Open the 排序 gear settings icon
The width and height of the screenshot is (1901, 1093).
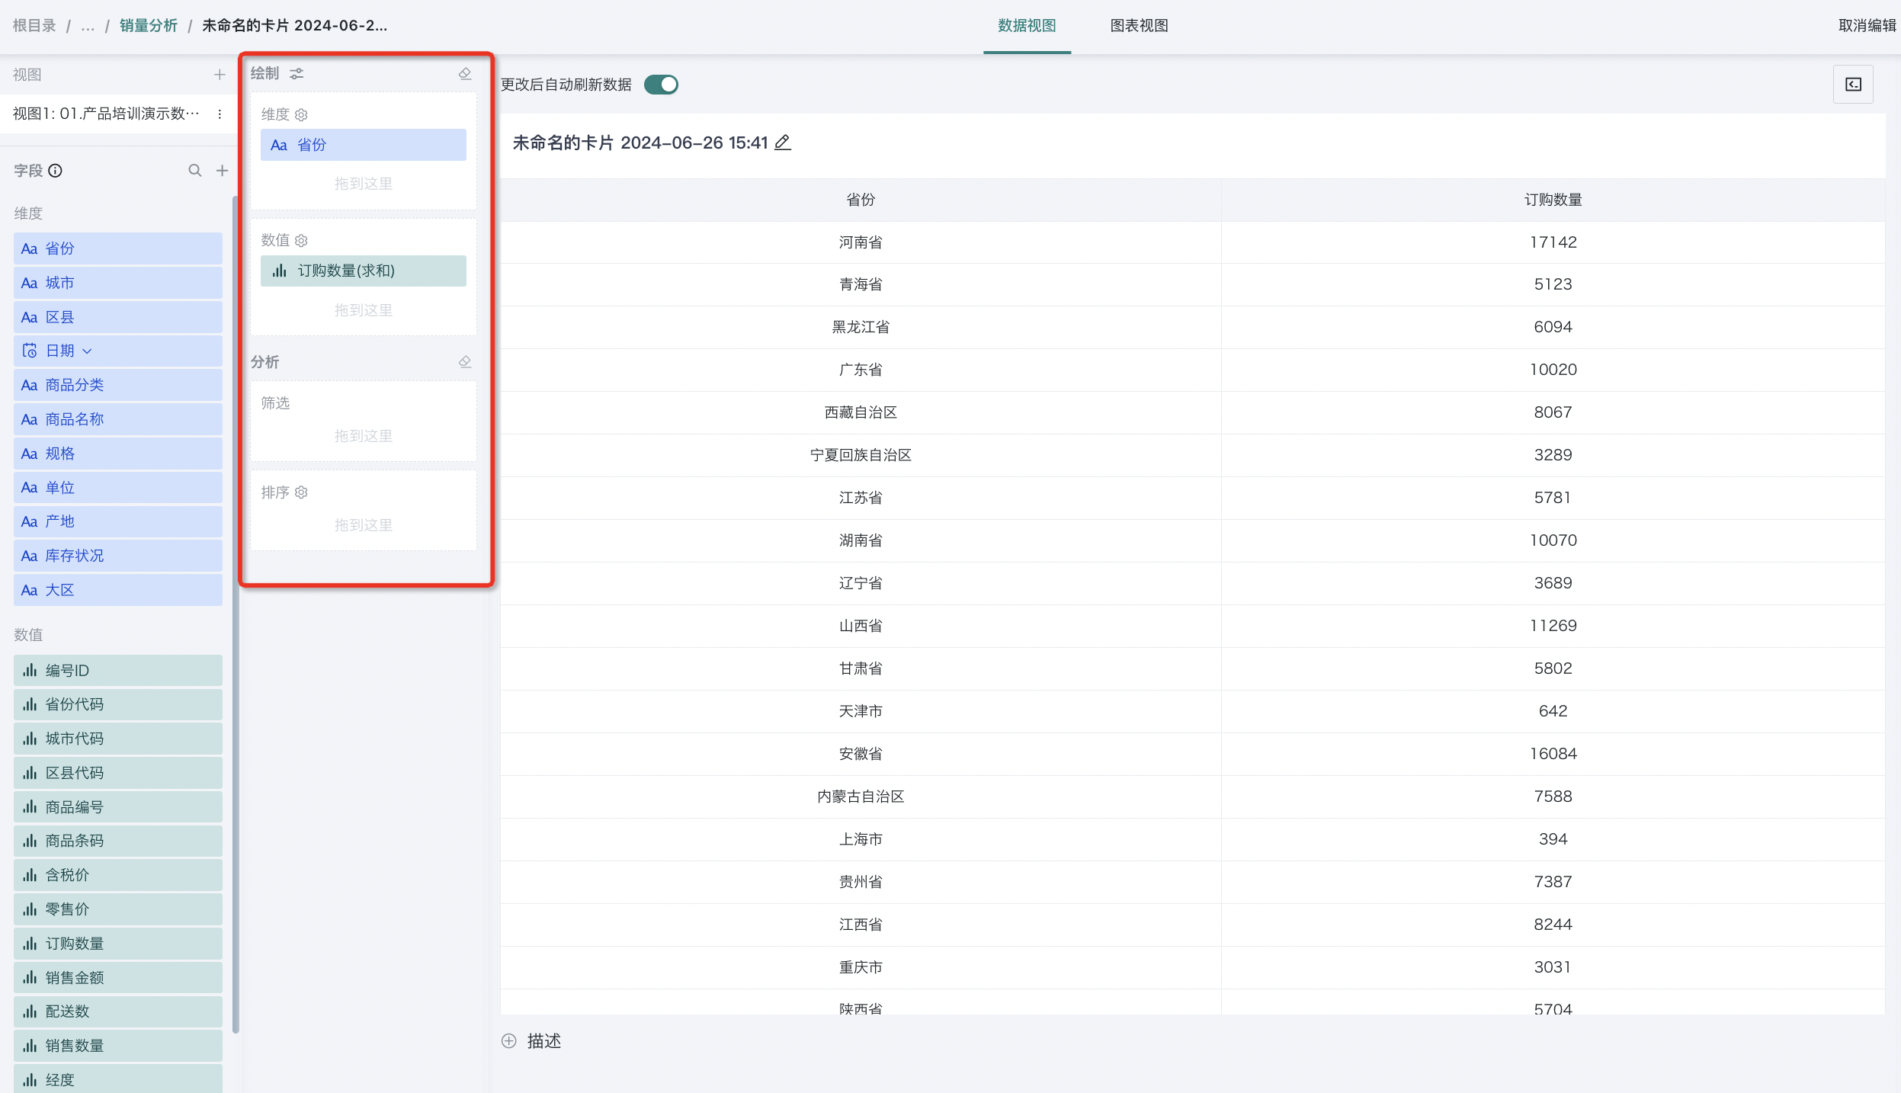coord(302,492)
